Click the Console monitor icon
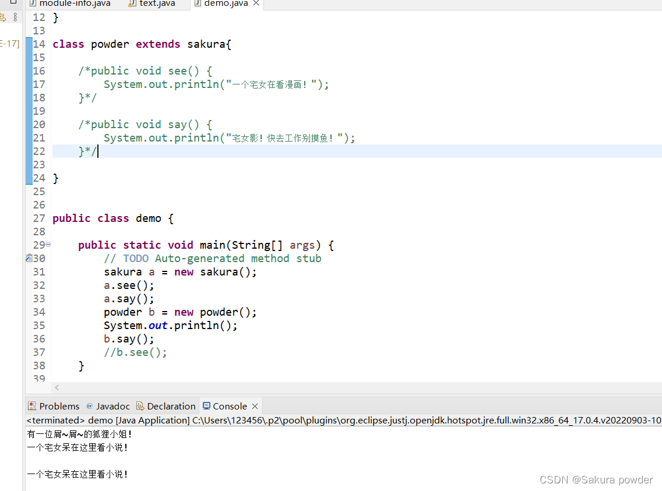 [205, 406]
